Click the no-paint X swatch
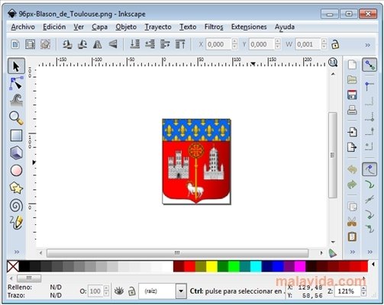This screenshot has height=305, width=384. (13, 266)
